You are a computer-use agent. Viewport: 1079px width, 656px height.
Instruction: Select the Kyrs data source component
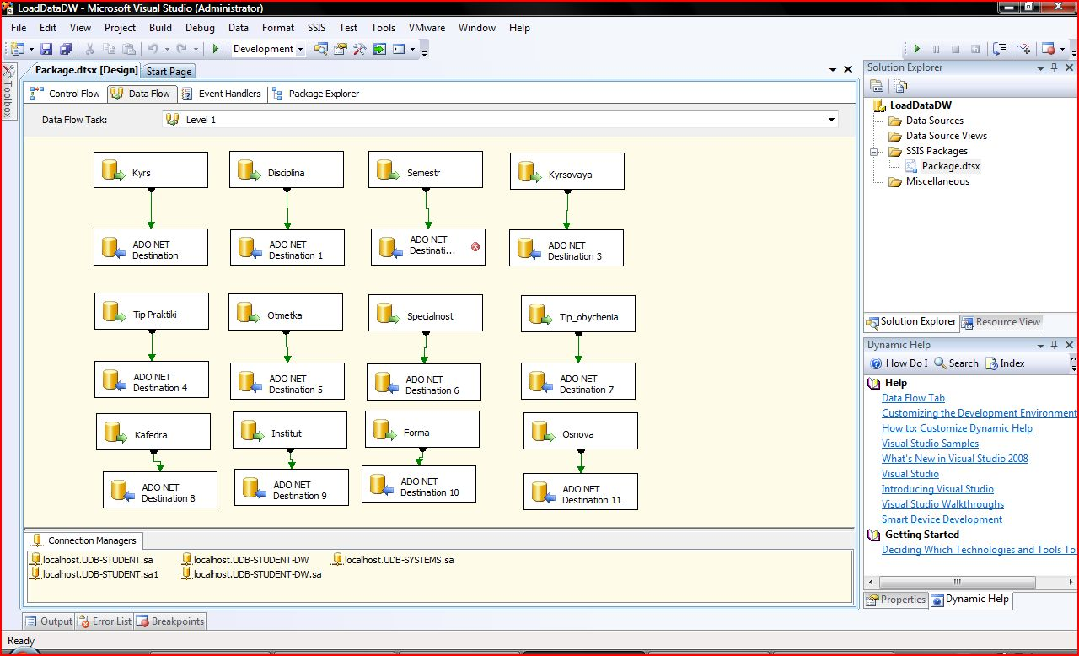pyautogui.click(x=150, y=170)
